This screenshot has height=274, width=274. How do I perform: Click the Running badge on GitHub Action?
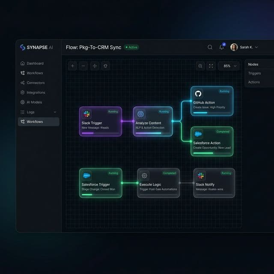pos(224,91)
